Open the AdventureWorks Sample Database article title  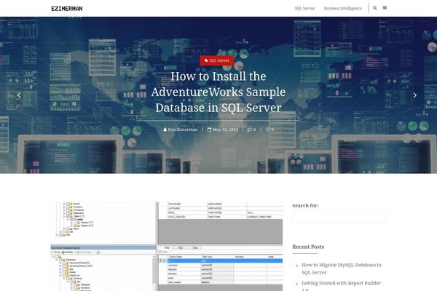point(219,92)
